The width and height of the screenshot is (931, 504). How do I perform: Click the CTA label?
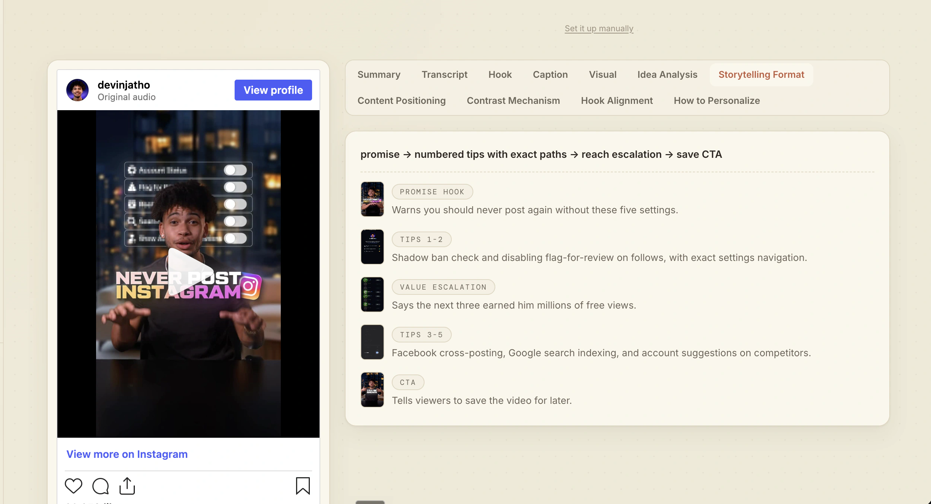pyautogui.click(x=408, y=382)
